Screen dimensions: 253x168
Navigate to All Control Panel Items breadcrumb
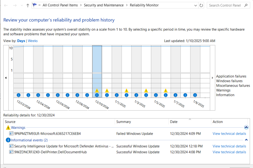[60, 5]
